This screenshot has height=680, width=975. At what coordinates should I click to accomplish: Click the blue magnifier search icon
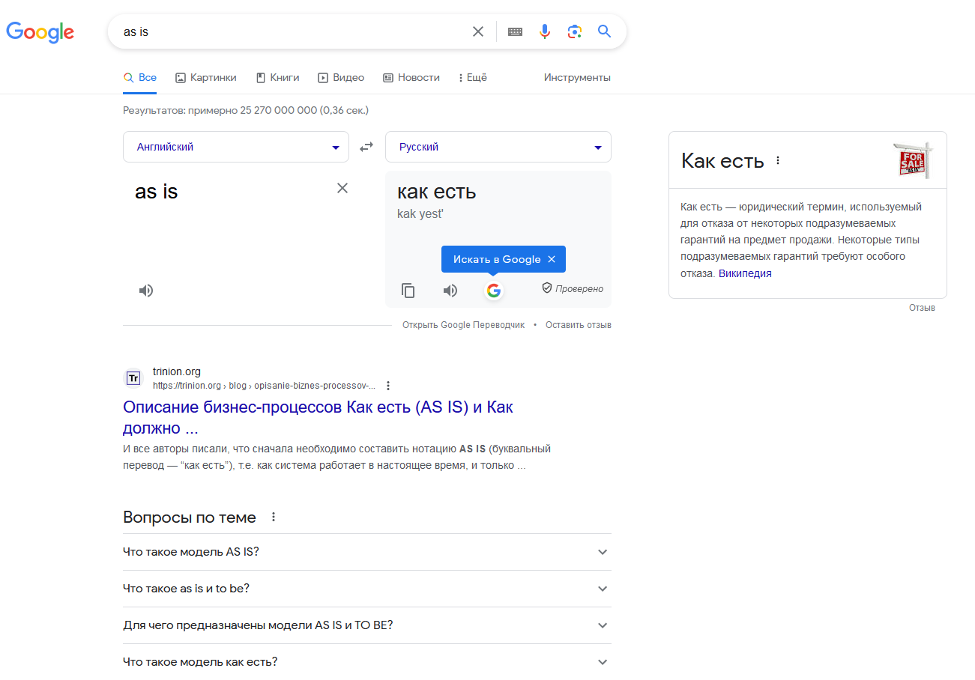pos(605,31)
